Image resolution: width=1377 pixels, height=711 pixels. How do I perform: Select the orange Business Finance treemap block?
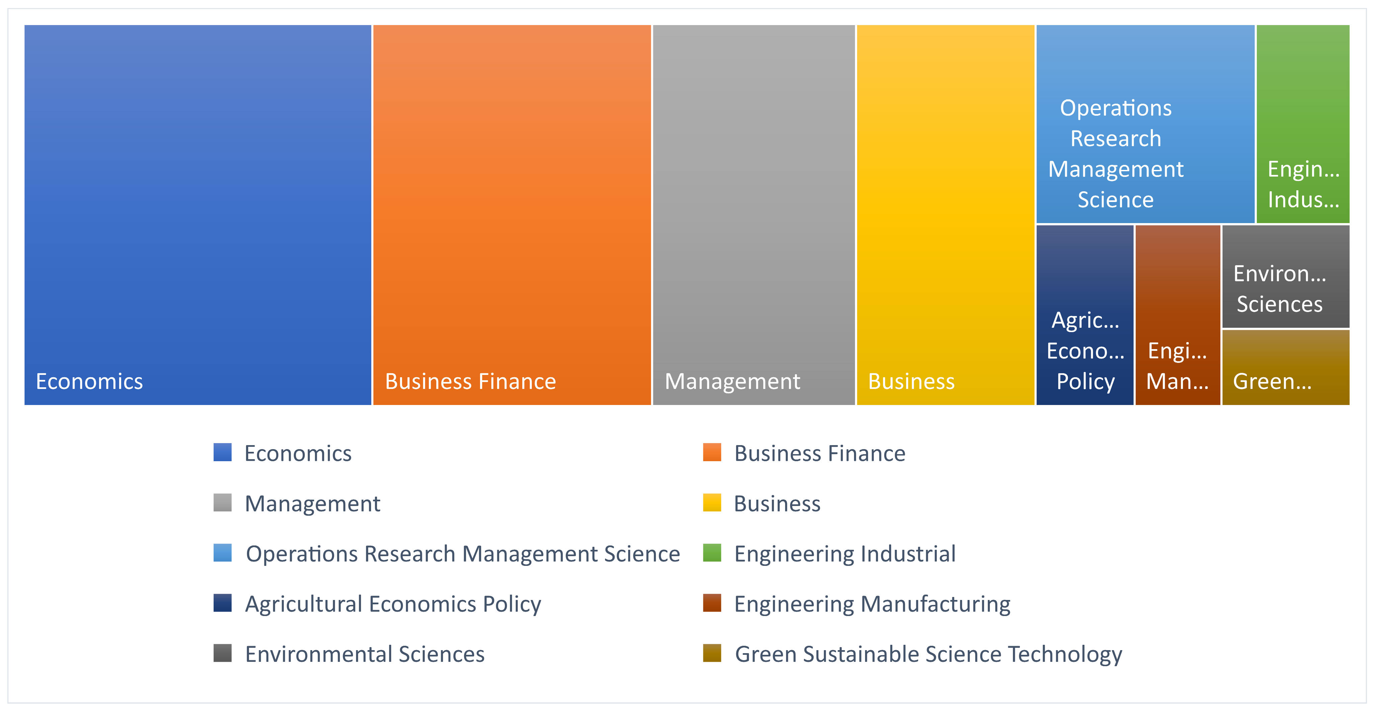[x=512, y=214]
